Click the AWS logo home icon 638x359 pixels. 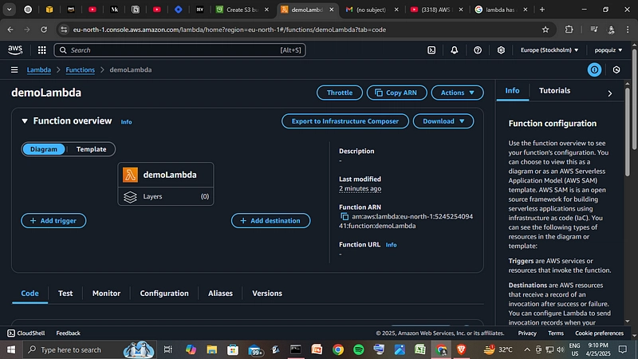coord(15,49)
